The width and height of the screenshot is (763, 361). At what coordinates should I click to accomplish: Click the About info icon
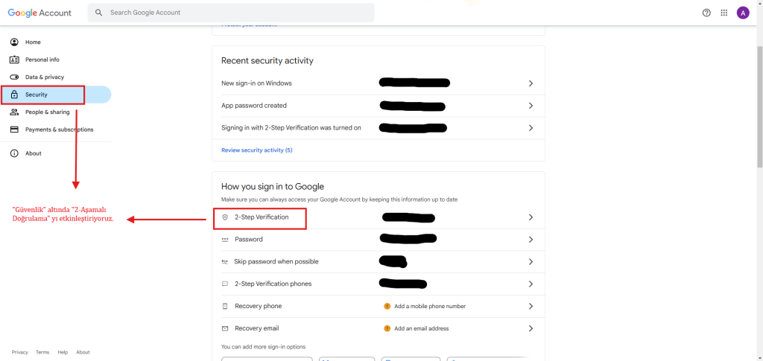(14, 153)
